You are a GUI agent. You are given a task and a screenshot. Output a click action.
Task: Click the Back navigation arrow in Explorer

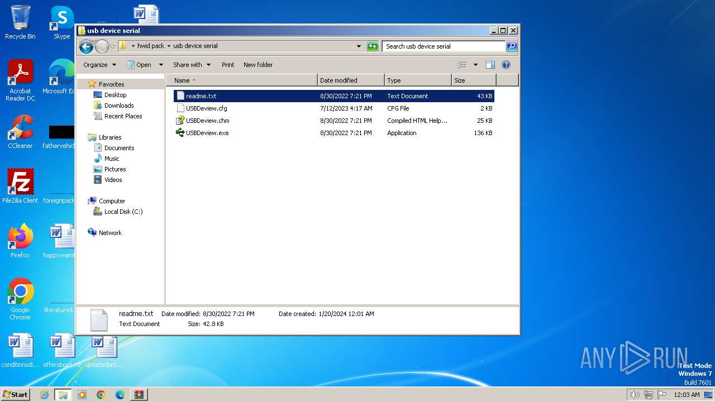[x=86, y=46]
